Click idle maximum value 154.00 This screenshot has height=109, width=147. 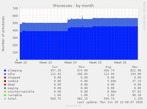(136, 74)
